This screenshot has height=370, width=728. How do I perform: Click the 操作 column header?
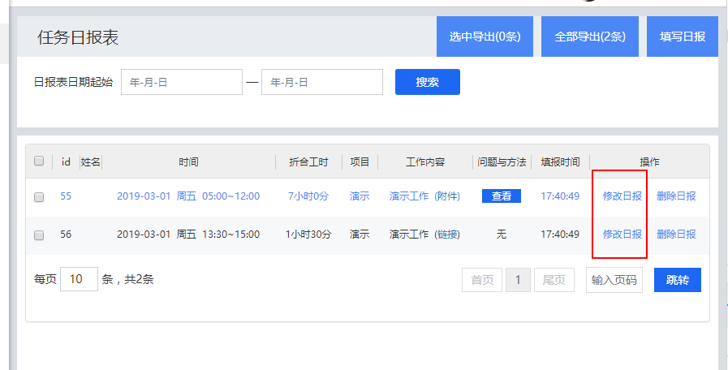(x=649, y=162)
